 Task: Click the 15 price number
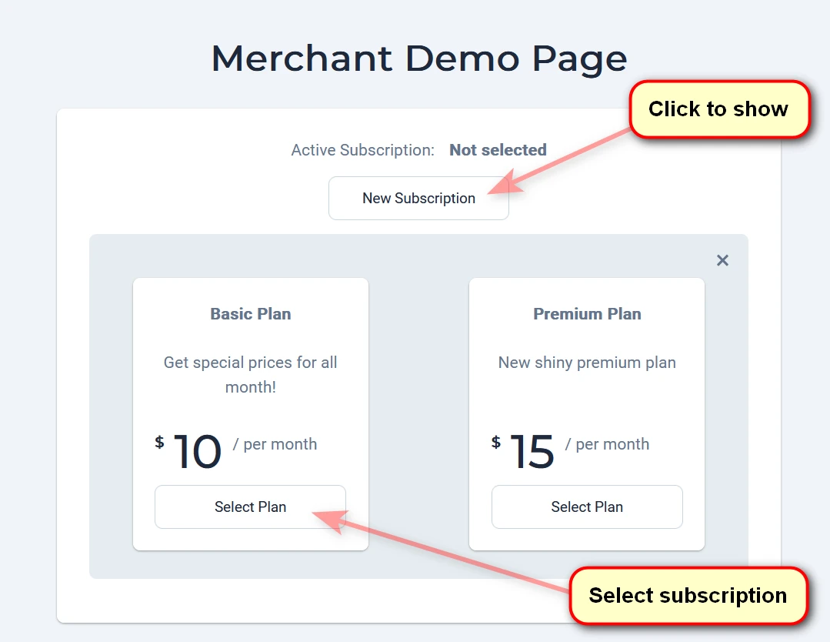[532, 451]
